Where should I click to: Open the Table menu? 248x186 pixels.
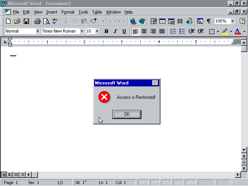click(x=97, y=12)
